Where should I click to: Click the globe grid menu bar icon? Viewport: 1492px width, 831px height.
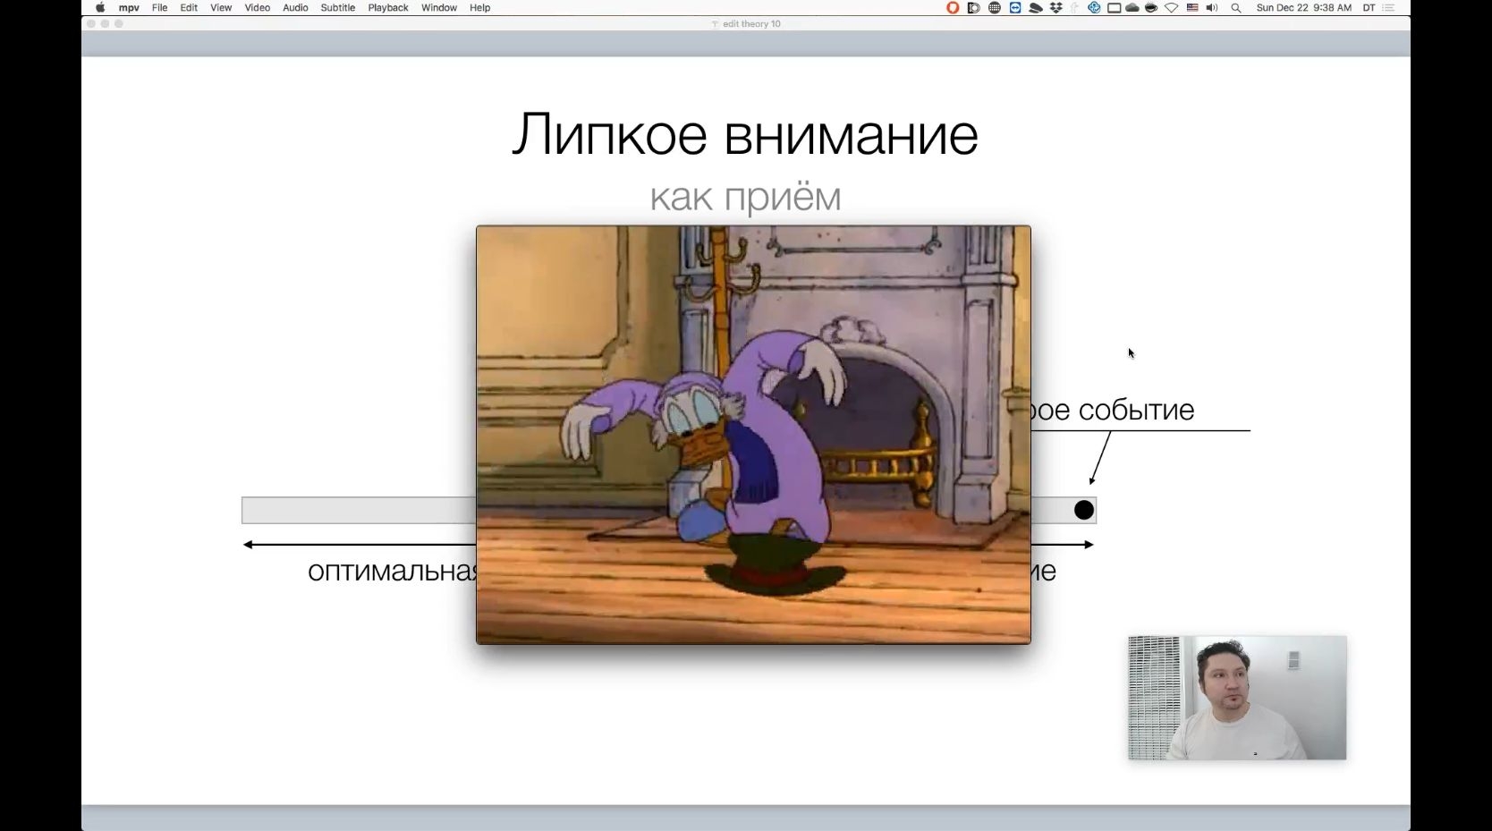995,8
